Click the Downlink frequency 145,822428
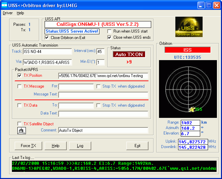Screen dimensions: 222x179 click(x=193, y=147)
